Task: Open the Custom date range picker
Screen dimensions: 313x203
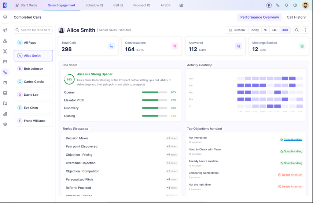Action: coord(237,30)
